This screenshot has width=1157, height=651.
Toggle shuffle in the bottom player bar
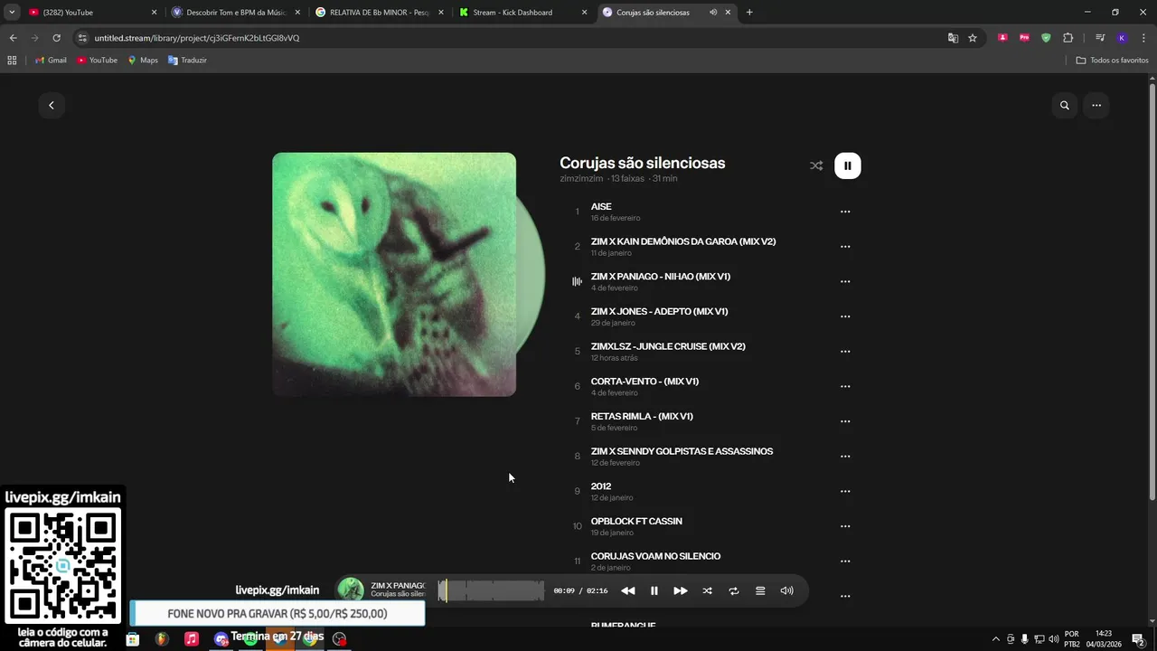pyautogui.click(x=707, y=591)
